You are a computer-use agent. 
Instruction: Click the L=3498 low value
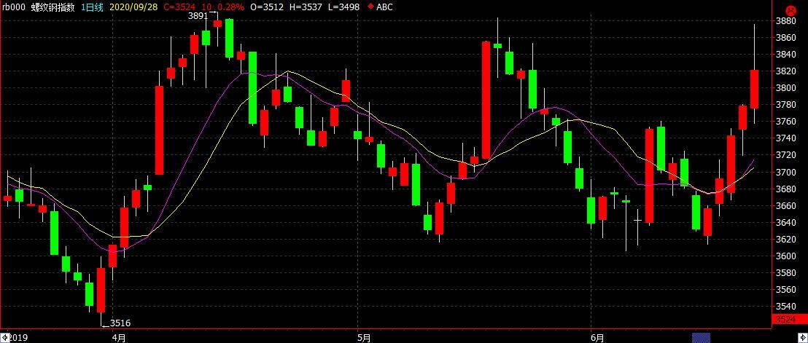[x=343, y=7]
